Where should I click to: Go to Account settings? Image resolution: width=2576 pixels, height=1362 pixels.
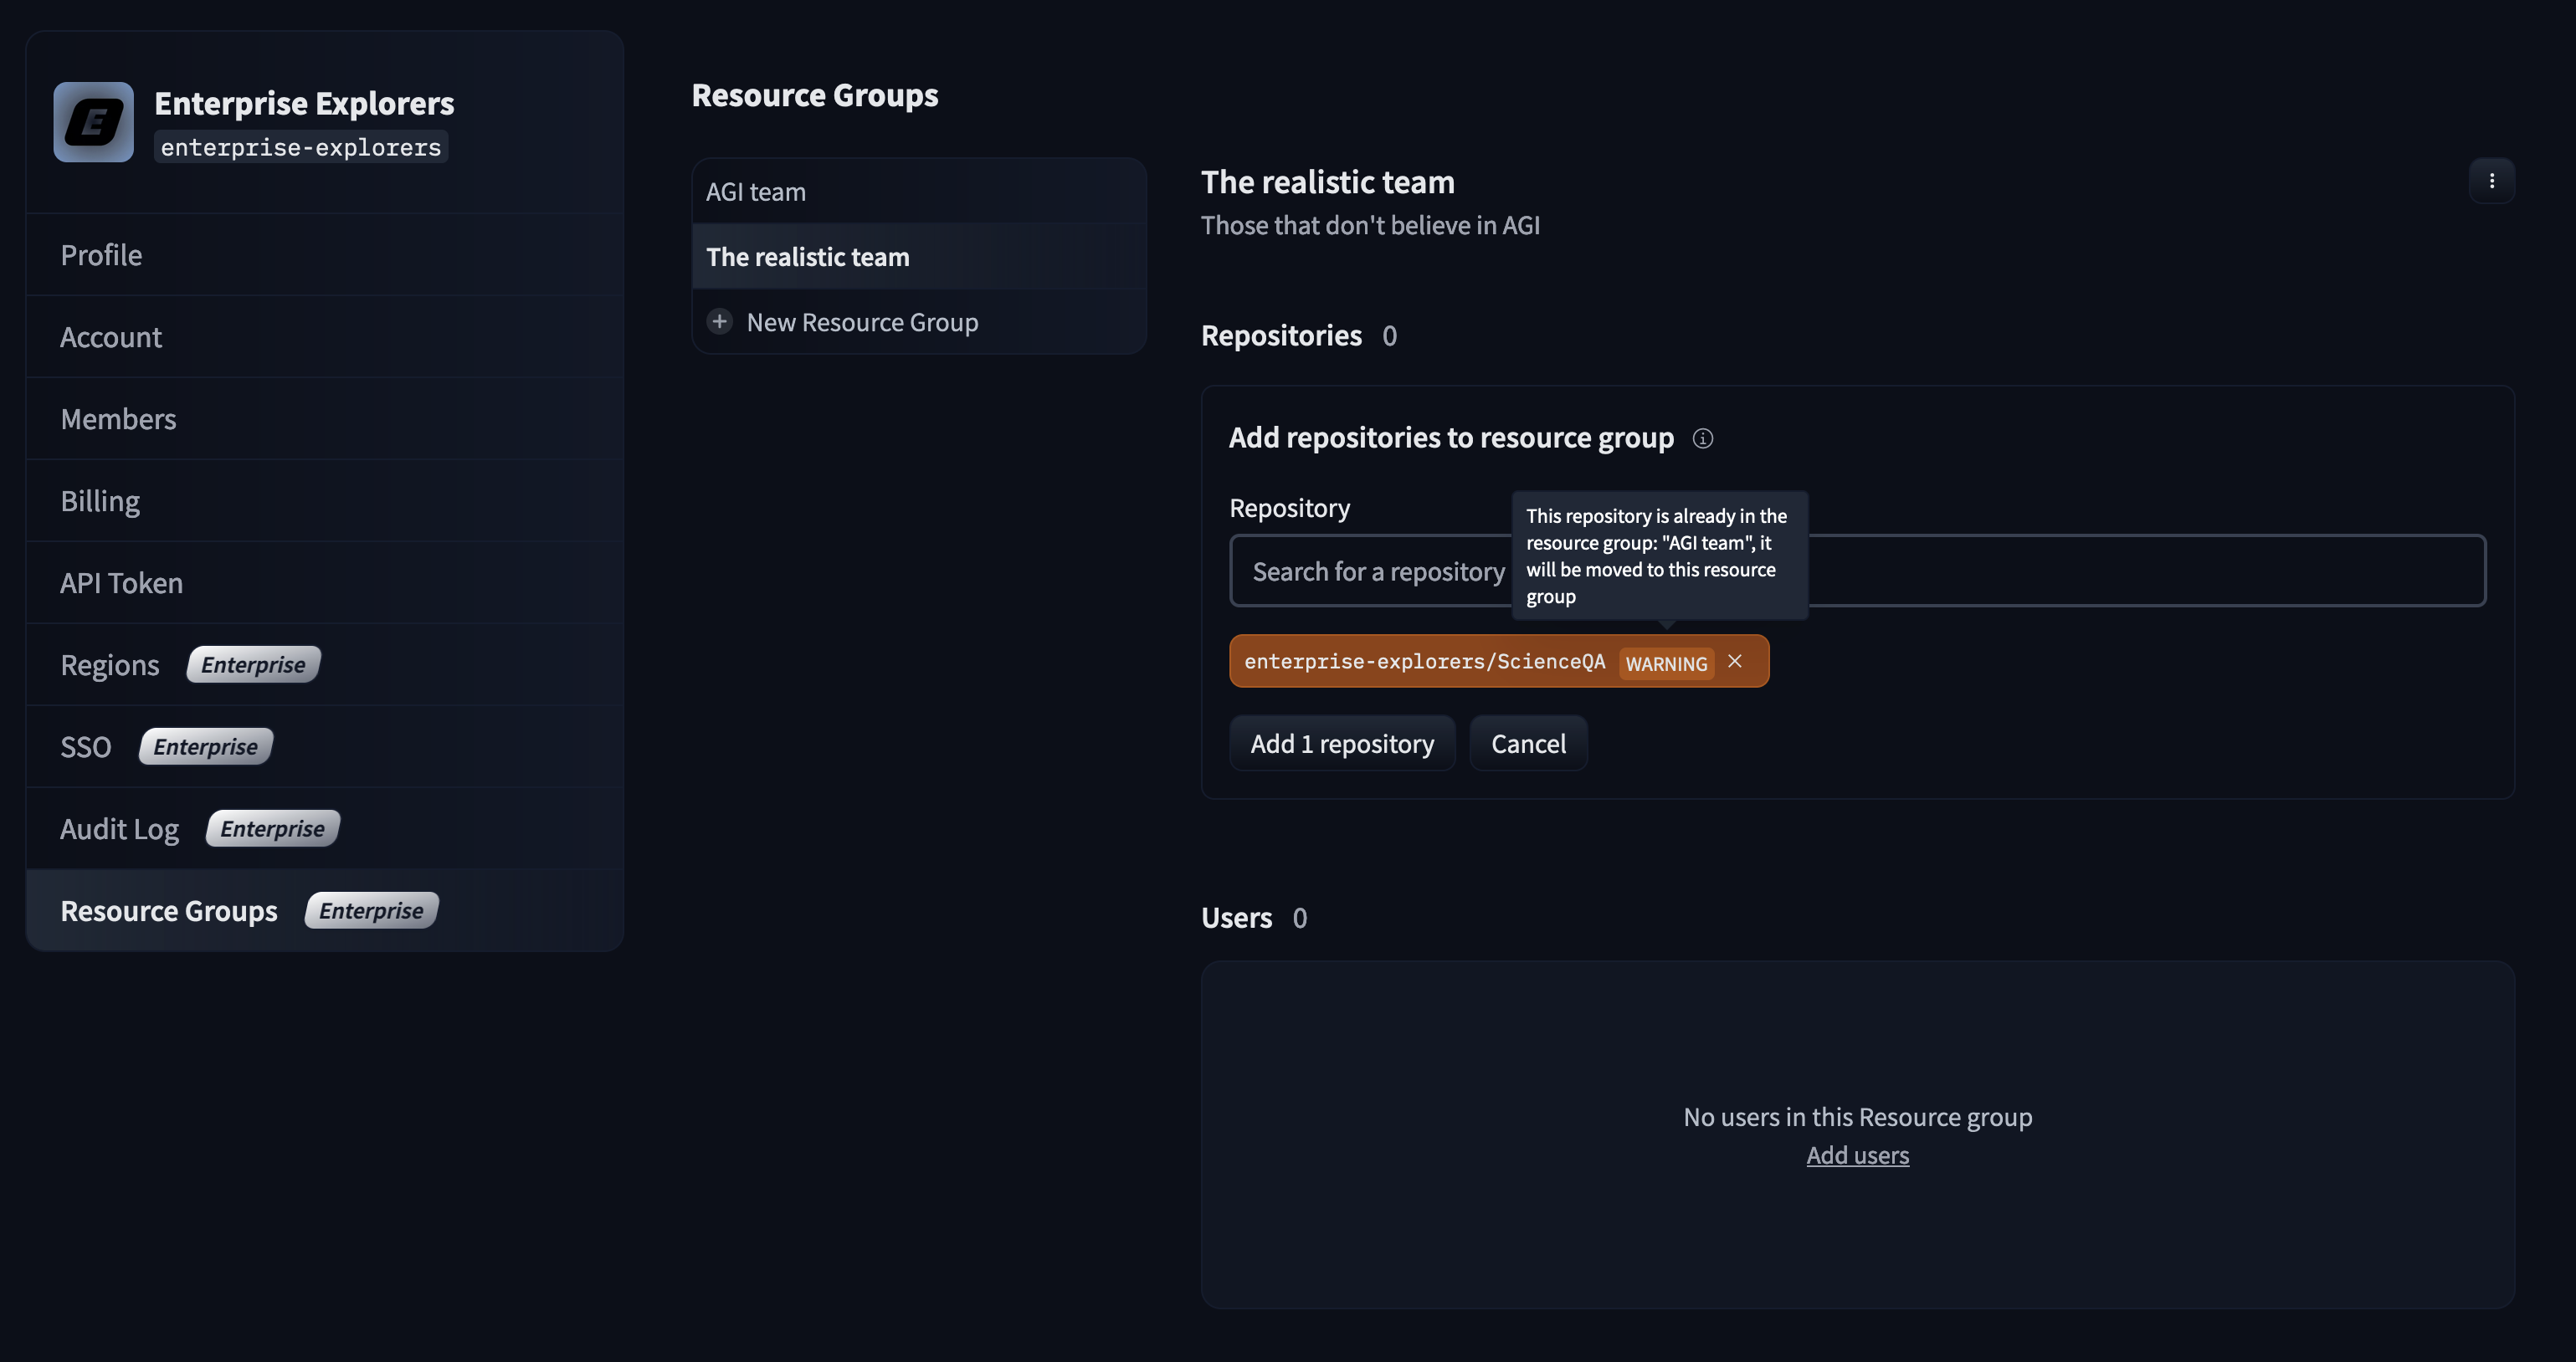coord(110,337)
